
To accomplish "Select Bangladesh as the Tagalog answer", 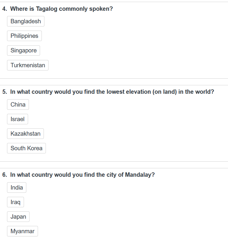I will [x=26, y=21].
